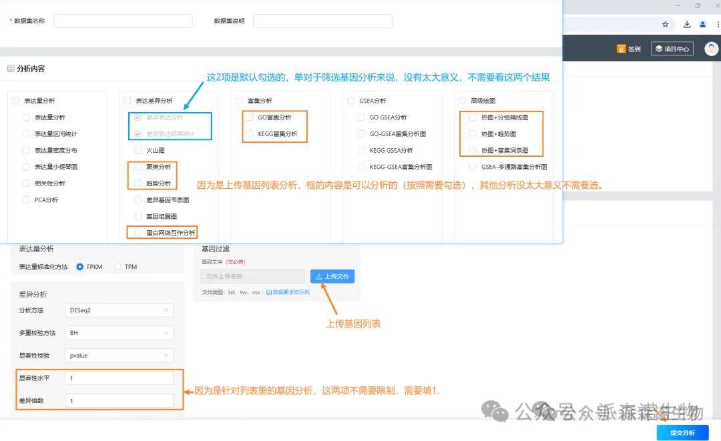
Task: Open the 分析方法 DESeq2 dropdown
Action: [119, 310]
